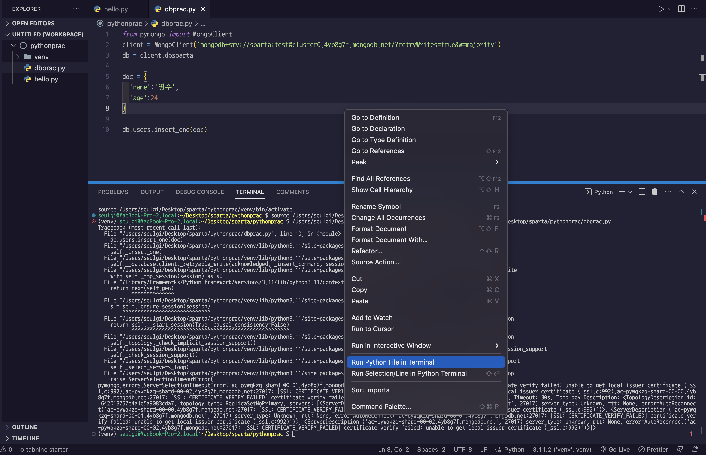
Task: Open Command Palette... from context menu
Action: pyautogui.click(x=426, y=407)
